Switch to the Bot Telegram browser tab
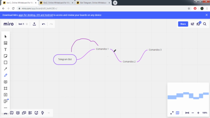Screen dimensions: 210x118 94,3
